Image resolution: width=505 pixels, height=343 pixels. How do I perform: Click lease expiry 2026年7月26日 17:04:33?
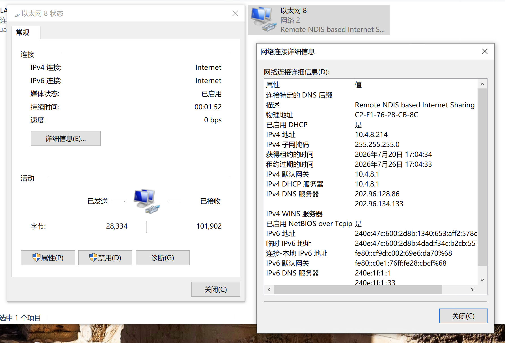click(x=394, y=164)
